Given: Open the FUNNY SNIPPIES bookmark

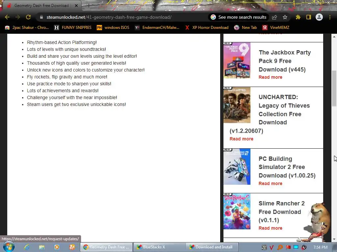Looking at the screenshot, I should pos(73,28).
